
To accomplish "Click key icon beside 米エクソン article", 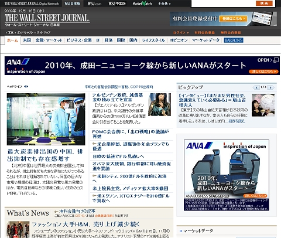I will click(x=94, y=195).
